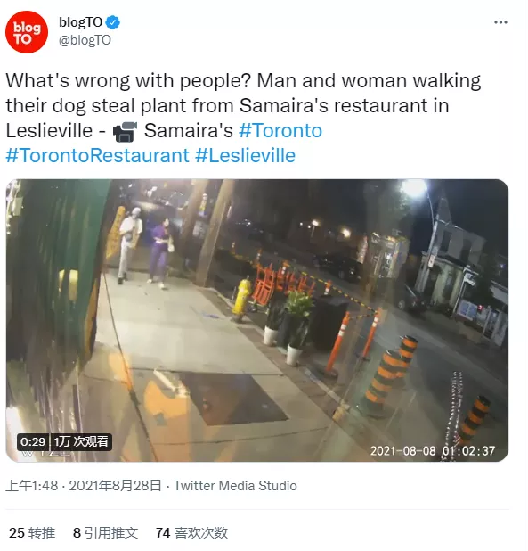The image size is (528, 551).
Task: Click the 2021年8月28日 date link
Action: (x=116, y=486)
